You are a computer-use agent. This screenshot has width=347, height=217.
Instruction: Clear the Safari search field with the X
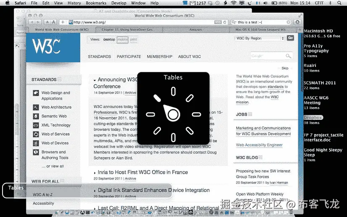click(x=289, y=22)
